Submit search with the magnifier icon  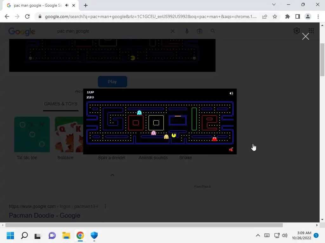pos(213,31)
